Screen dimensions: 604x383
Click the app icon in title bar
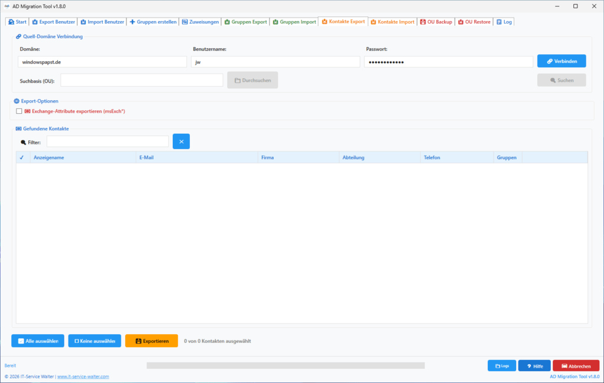6,6
